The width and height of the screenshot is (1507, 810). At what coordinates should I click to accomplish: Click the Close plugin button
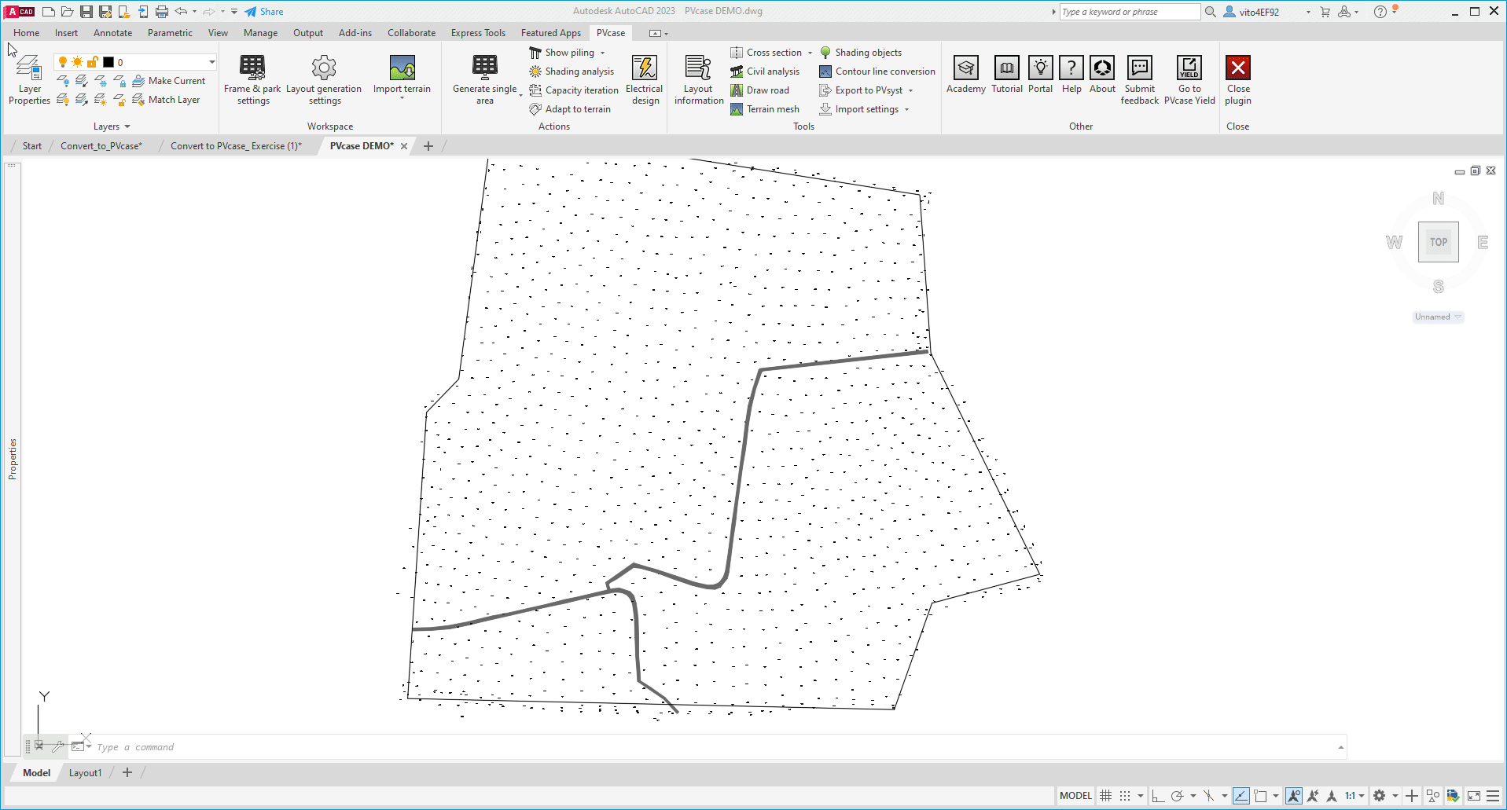pos(1238,79)
